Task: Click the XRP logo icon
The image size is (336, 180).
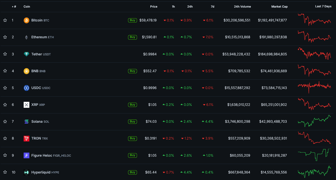Action: tap(26, 105)
